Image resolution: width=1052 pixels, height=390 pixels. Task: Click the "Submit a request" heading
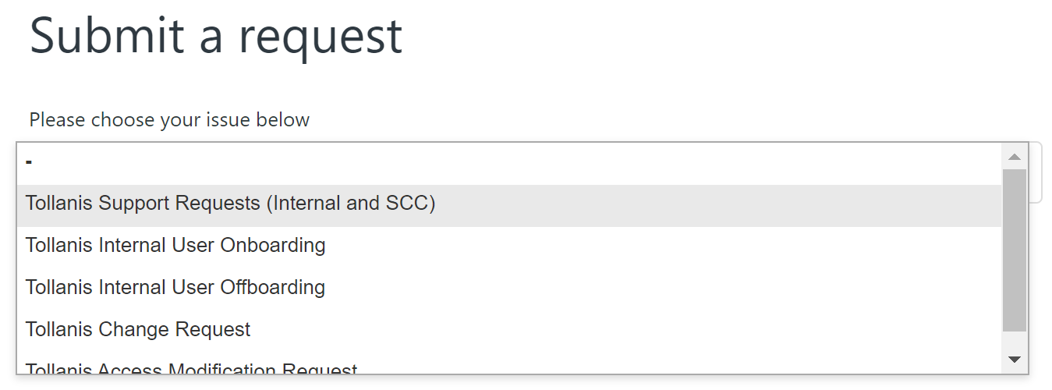216,36
